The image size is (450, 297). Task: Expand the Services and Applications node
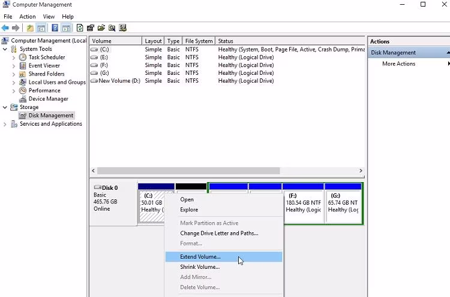5,124
